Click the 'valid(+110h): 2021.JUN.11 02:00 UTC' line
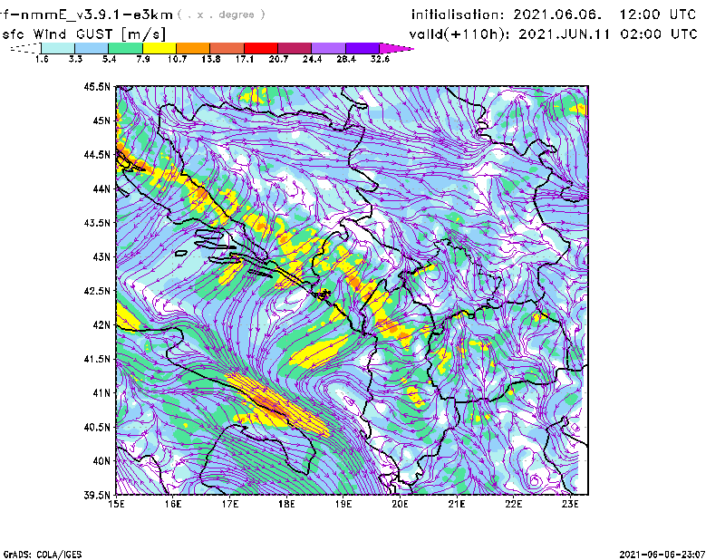The height and width of the screenshot is (560, 725). pyautogui.click(x=553, y=34)
